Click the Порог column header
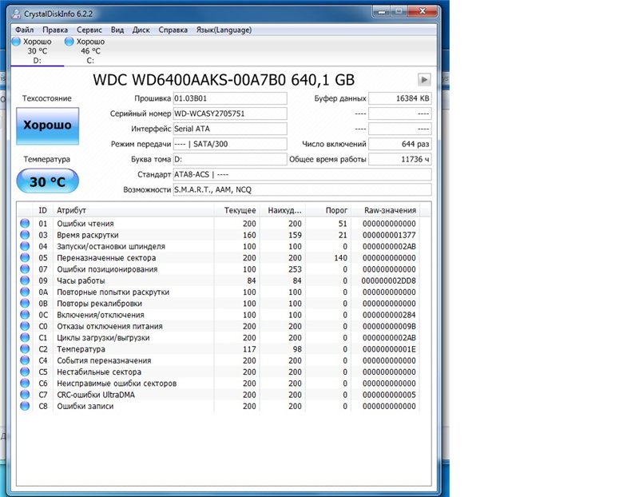Viewport: 639px width, 497px height. pos(328,210)
